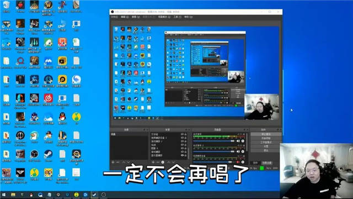Open the 编辑(E) menu in OBS
Viewport: 353px width, 199px height.
click(125, 17)
